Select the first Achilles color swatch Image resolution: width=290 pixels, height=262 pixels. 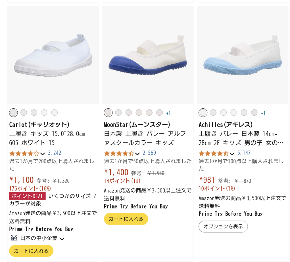click(203, 113)
